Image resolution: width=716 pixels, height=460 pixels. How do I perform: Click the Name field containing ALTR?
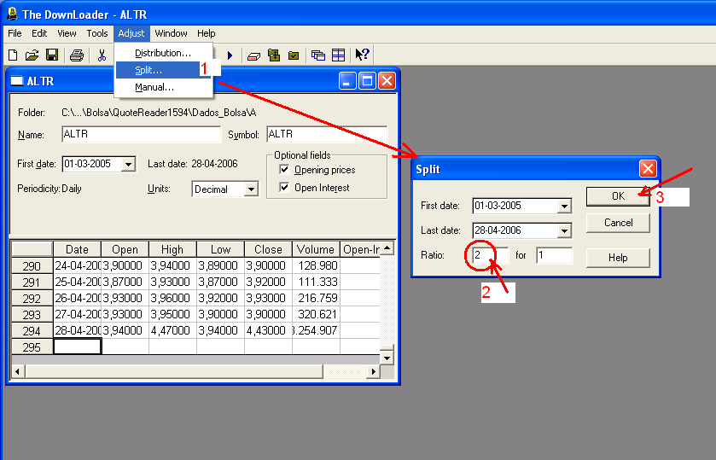(141, 134)
